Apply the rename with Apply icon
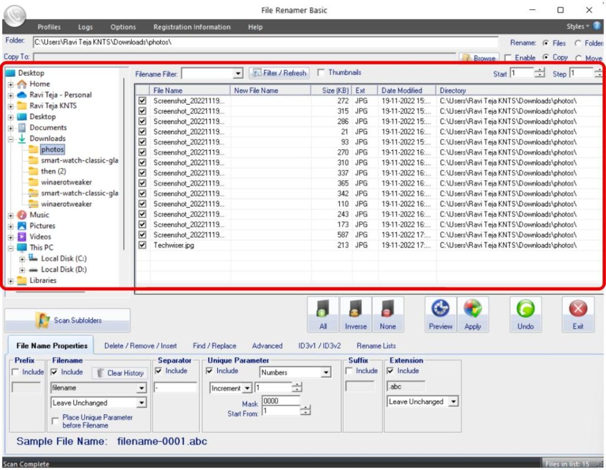 (x=473, y=314)
